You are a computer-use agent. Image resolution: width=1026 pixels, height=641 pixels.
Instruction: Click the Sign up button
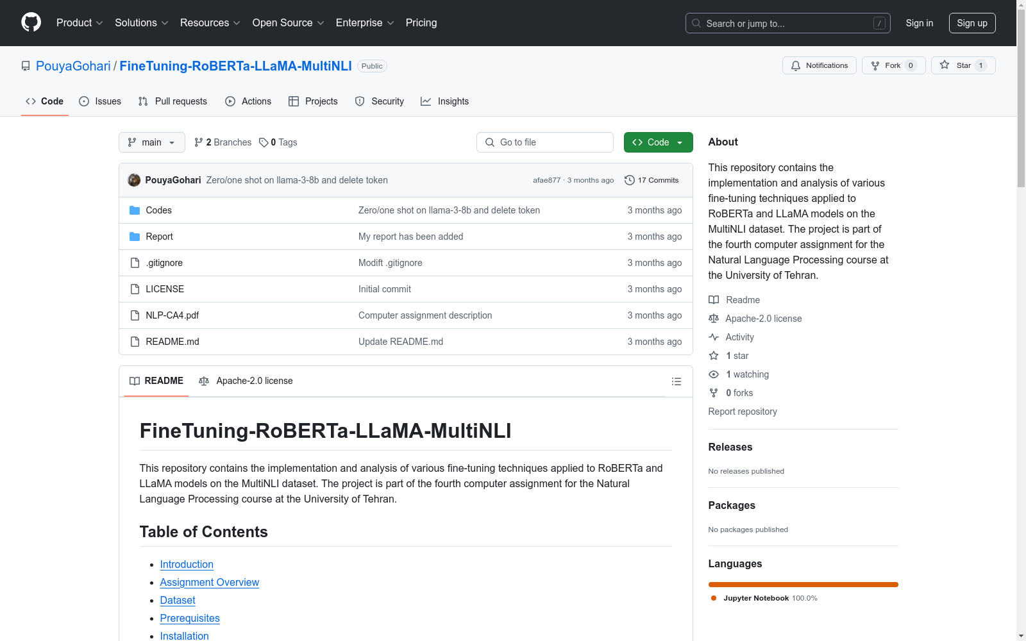click(971, 23)
